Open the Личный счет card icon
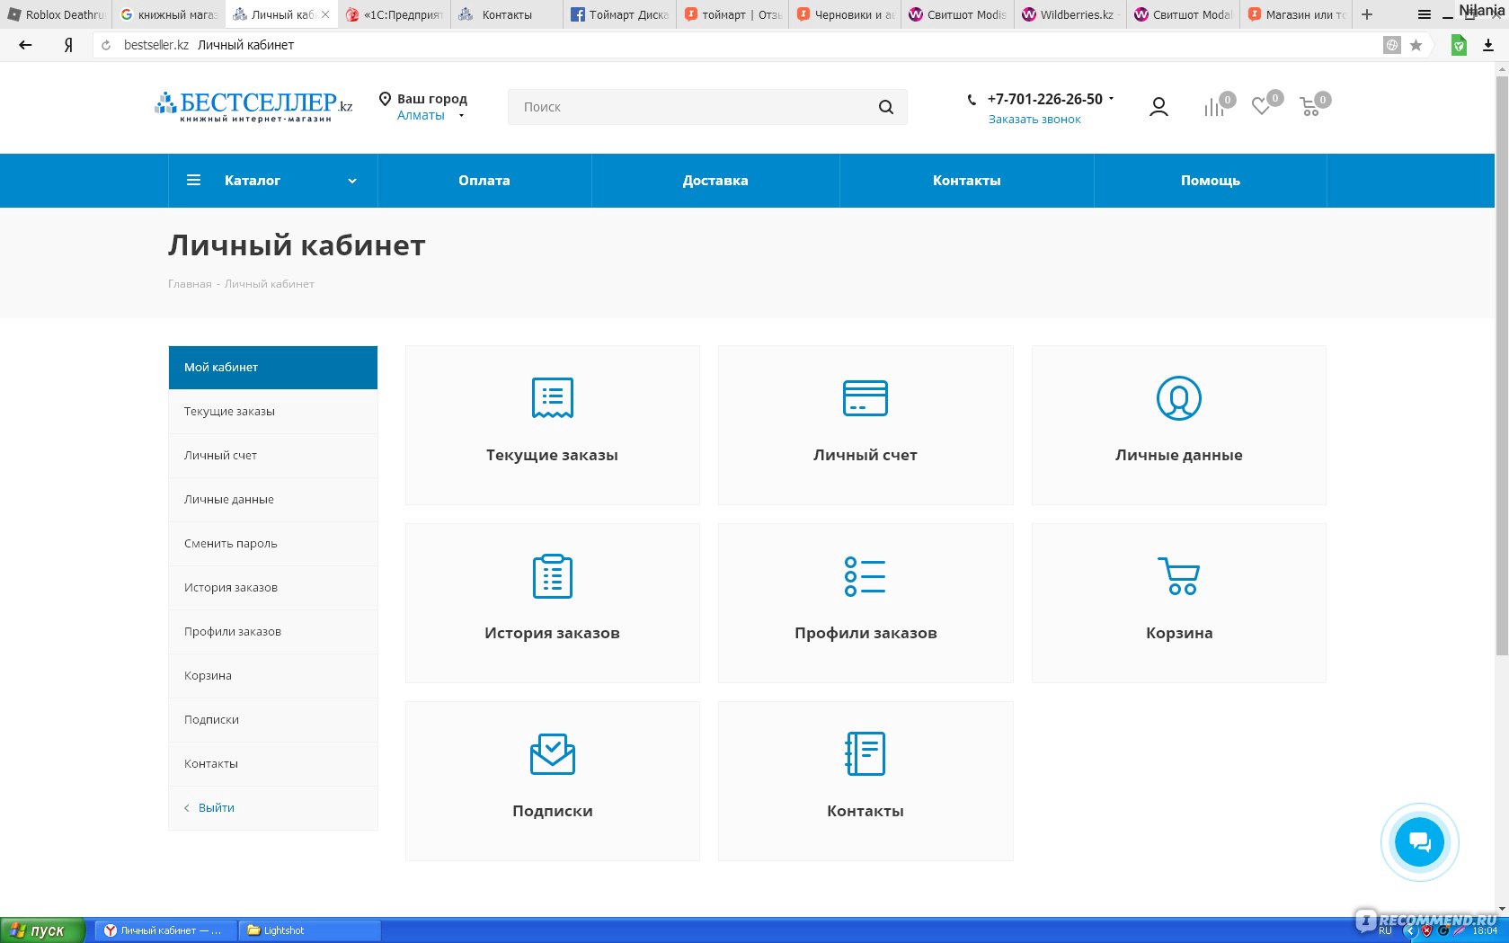Screen dimensions: 1509x943 coord(865,398)
